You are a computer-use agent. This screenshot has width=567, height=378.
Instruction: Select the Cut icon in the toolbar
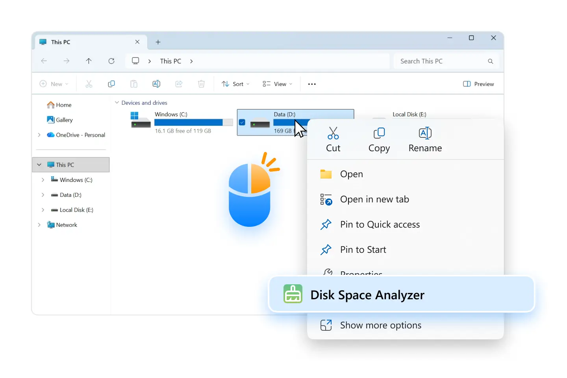89,83
